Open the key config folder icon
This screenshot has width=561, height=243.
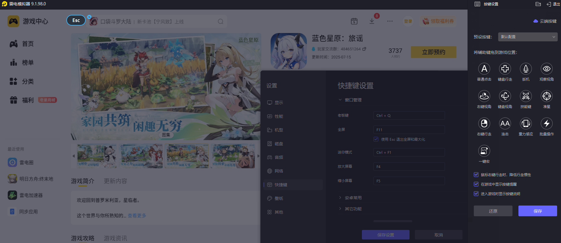(x=538, y=4)
